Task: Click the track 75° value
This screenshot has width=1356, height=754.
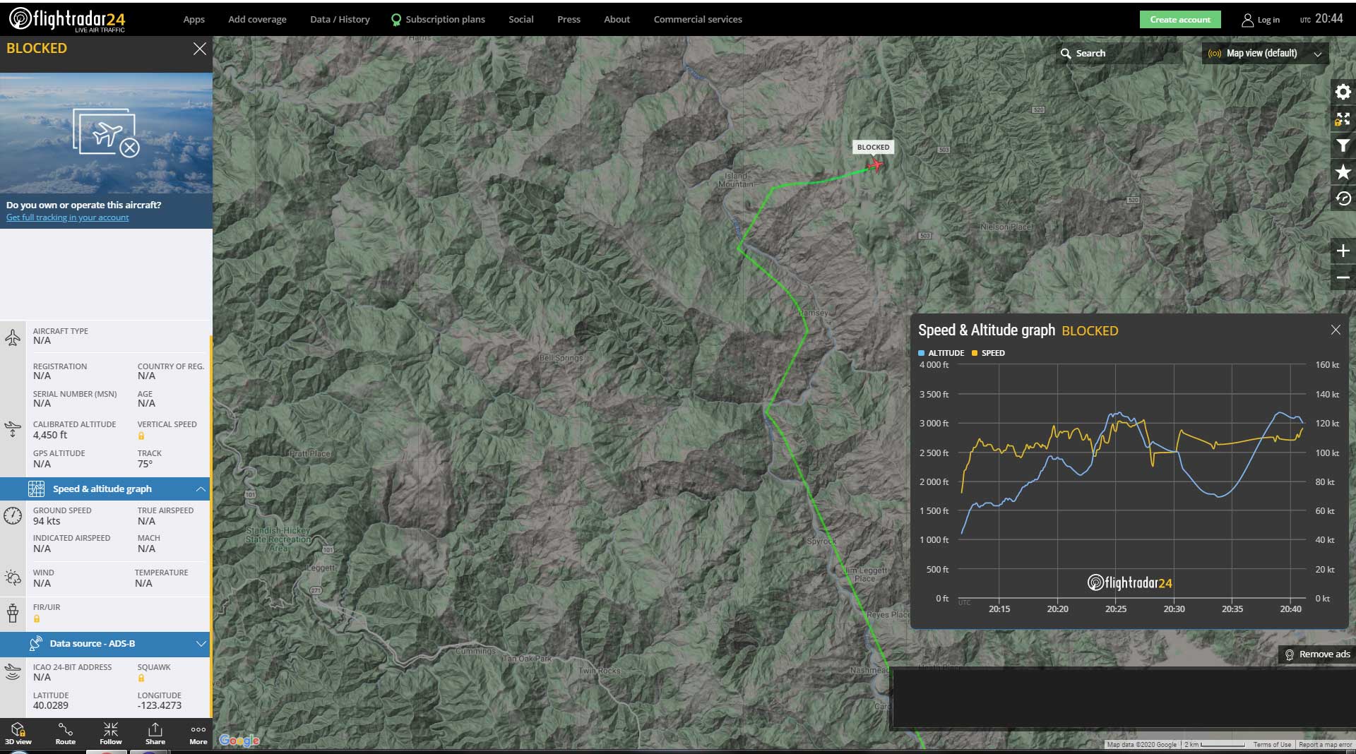Action: tap(145, 464)
